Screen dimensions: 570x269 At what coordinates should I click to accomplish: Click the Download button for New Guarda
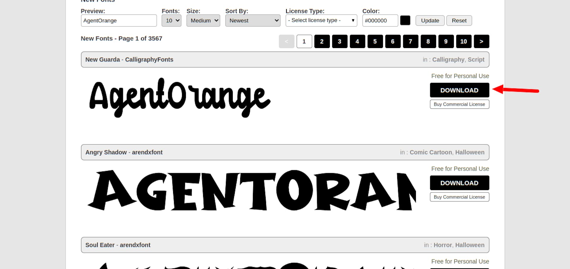pyautogui.click(x=459, y=90)
